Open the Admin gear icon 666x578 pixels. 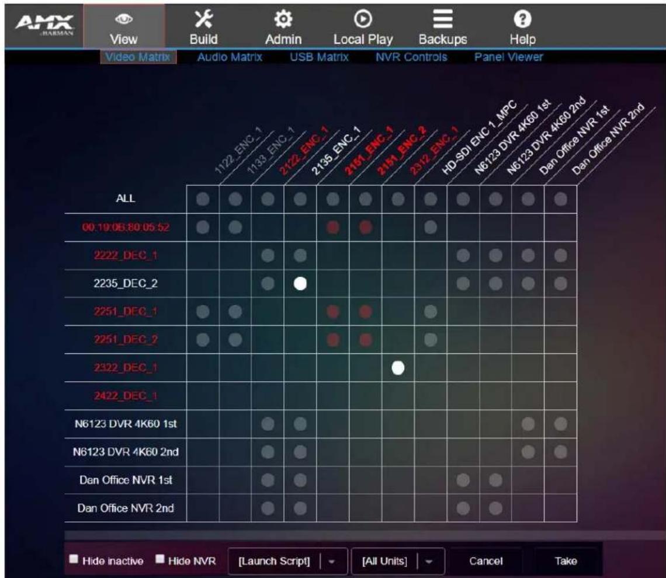283,19
